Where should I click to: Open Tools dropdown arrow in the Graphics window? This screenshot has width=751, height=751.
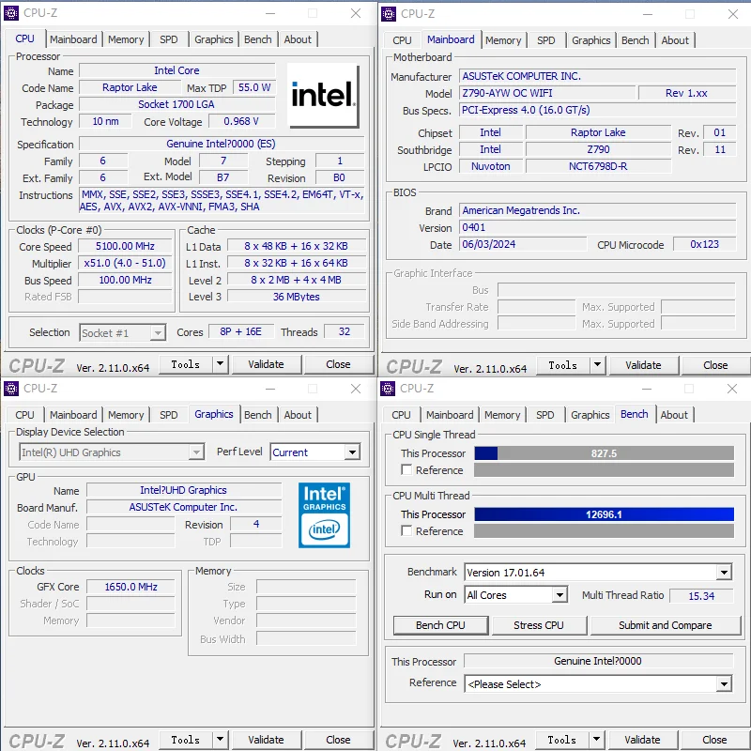(x=221, y=740)
